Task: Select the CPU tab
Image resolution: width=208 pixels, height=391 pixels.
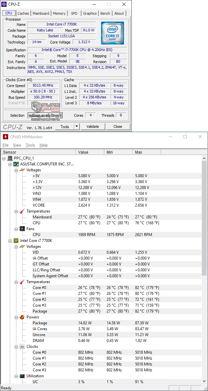Action: click(x=9, y=13)
